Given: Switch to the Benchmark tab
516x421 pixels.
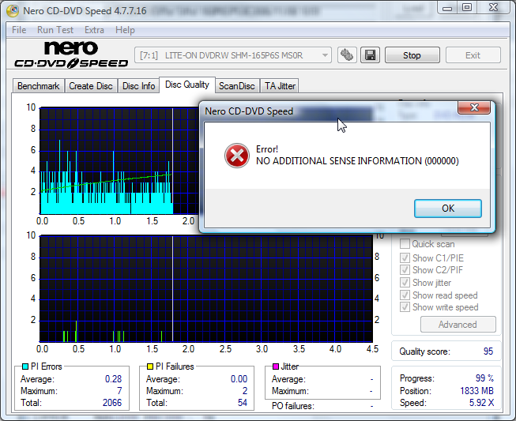Looking at the screenshot, I should 39,86.
